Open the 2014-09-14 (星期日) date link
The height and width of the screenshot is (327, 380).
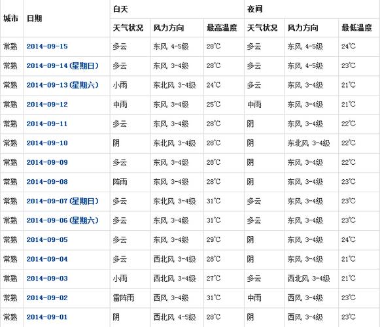(63, 66)
